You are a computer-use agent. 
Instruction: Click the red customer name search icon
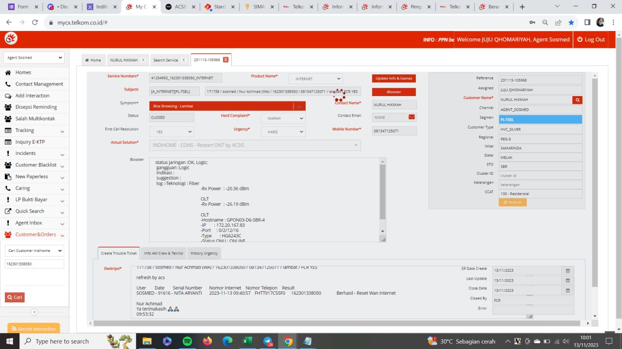coord(577,100)
